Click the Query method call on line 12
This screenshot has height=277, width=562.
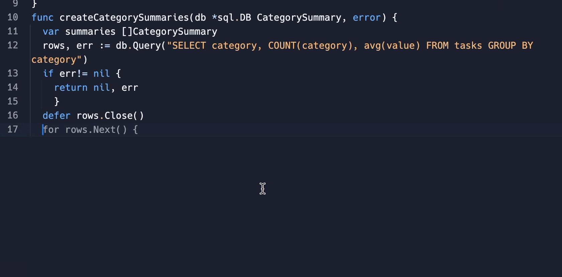pyautogui.click(x=147, y=45)
